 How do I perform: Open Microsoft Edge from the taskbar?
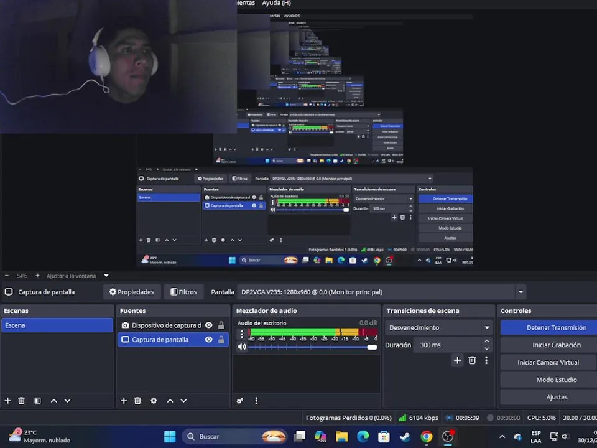click(363, 437)
